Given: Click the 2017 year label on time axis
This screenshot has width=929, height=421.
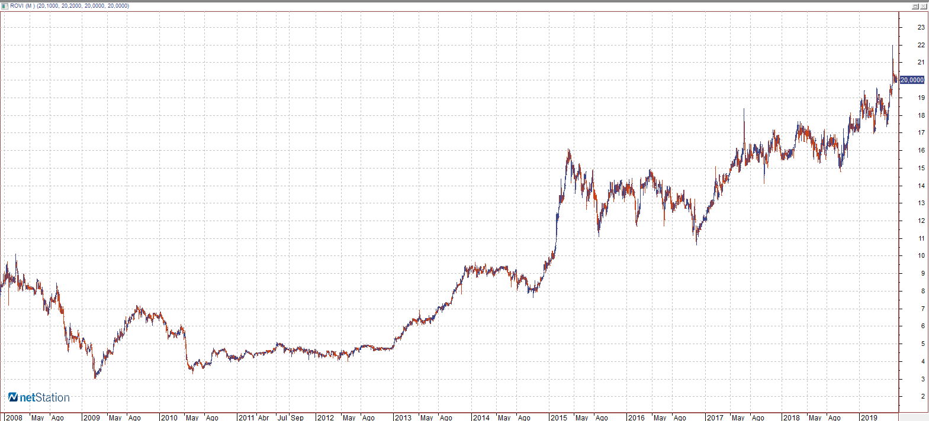Looking at the screenshot, I should [x=715, y=417].
